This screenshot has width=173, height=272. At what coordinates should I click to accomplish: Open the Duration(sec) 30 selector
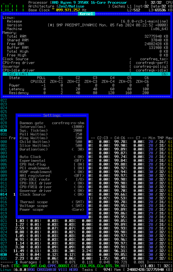pyautogui.click(x=78, y=149)
